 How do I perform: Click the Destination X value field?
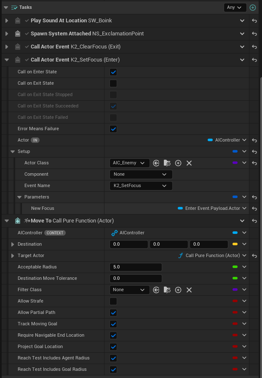point(129,244)
